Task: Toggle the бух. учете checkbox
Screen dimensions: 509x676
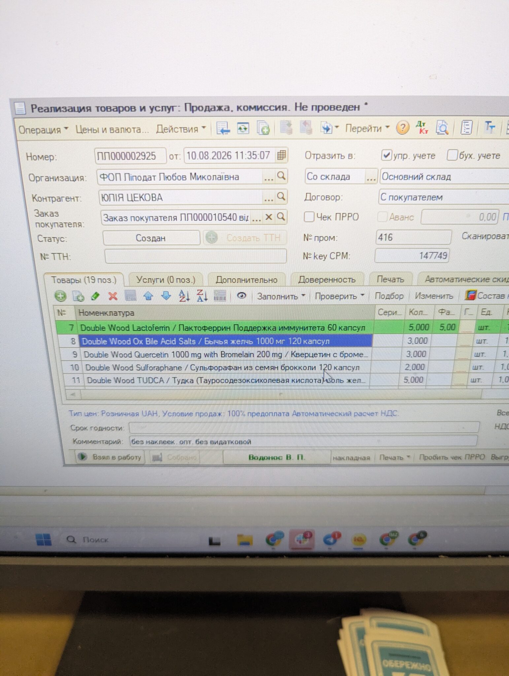Action: coord(452,155)
